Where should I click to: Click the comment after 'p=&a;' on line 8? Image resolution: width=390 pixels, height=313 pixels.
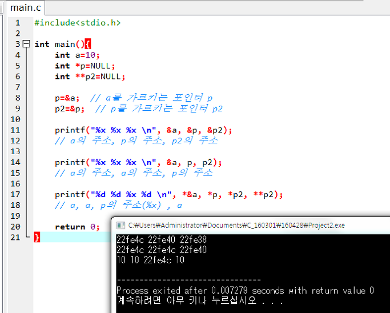tap(151, 98)
